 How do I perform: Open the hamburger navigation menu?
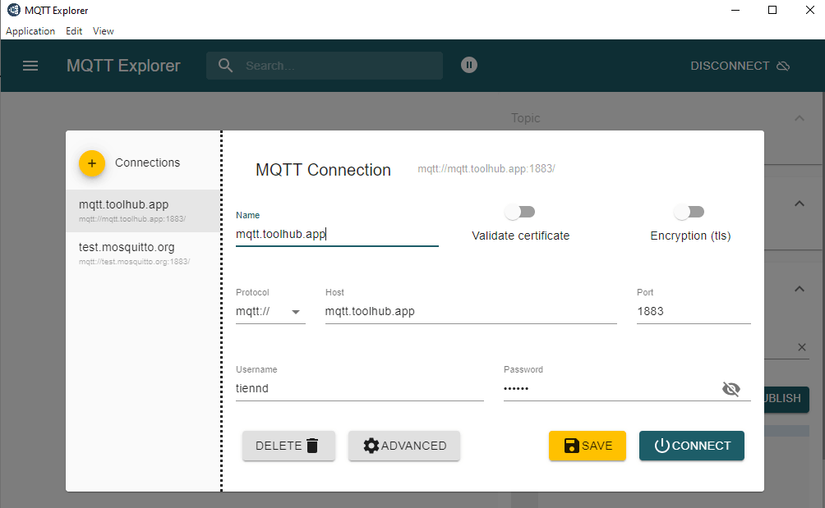[30, 66]
